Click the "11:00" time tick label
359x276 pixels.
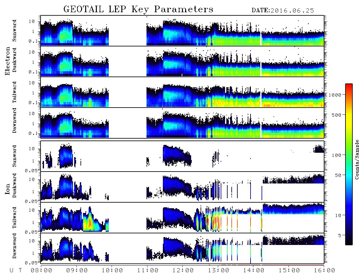[148, 270]
